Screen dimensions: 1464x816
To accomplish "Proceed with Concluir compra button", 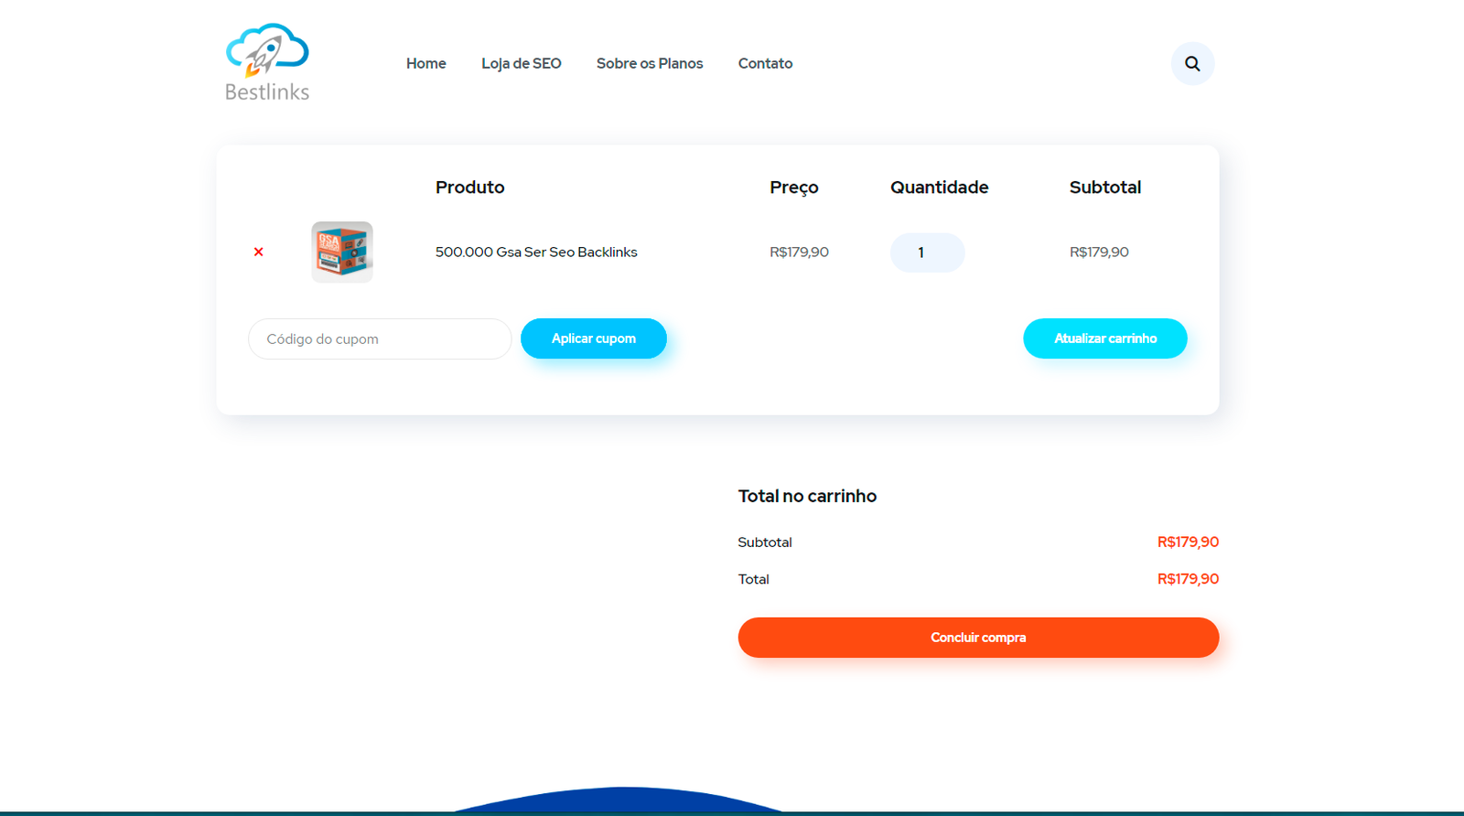I will [x=977, y=638].
